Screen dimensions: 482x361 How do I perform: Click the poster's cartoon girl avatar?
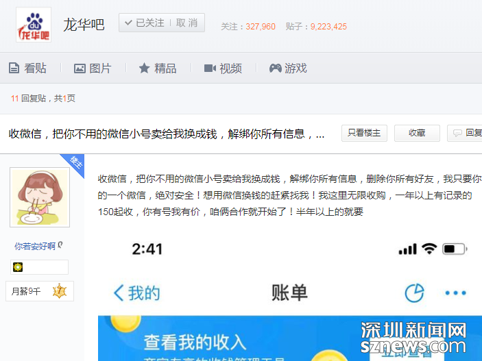(39, 197)
